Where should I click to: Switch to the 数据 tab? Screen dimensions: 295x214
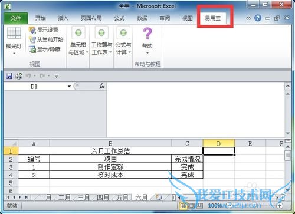(142, 18)
